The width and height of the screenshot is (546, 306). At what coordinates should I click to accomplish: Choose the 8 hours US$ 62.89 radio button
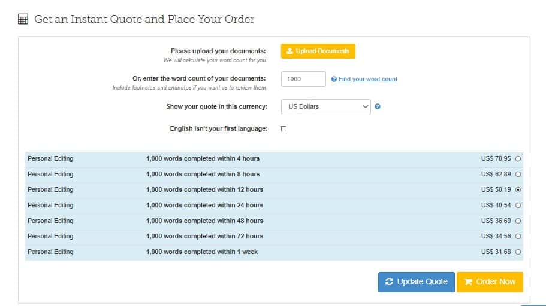518,175
